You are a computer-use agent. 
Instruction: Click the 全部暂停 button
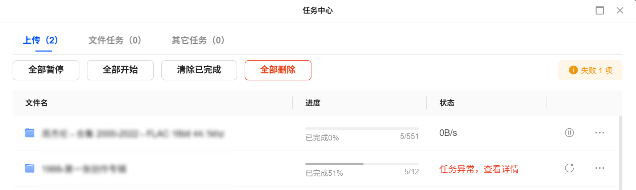click(46, 70)
